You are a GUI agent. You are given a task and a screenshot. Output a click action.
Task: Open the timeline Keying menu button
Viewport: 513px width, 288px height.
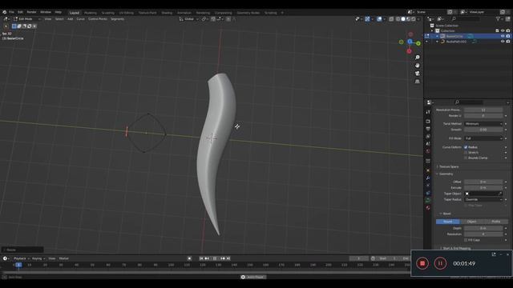pos(38,258)
